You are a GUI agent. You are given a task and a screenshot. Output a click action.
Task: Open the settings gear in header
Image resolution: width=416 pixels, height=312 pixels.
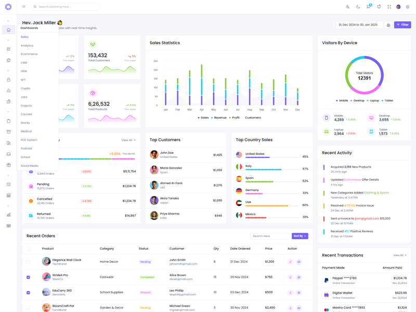coord(408,7)
